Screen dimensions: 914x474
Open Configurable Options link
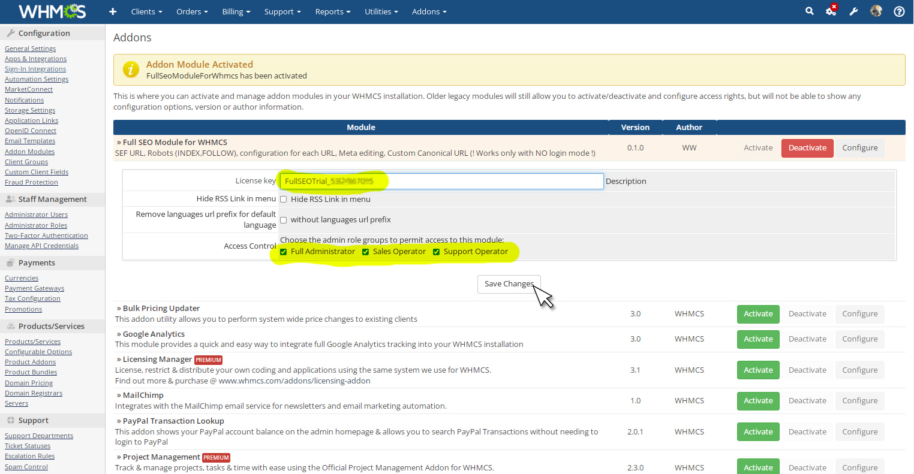pyautogui.click(x=38, y=352)
